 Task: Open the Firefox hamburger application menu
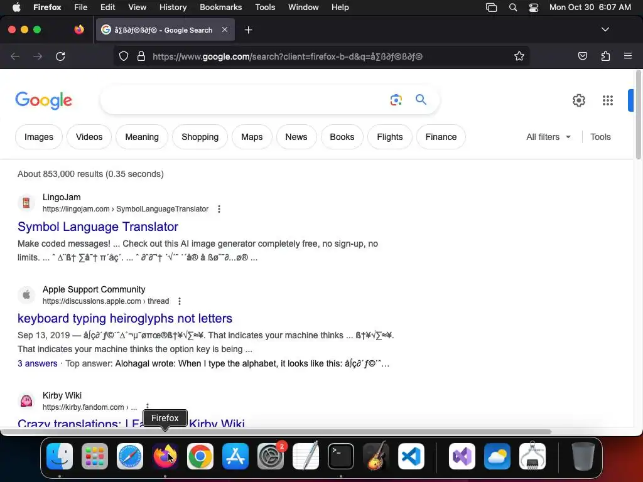click(628, 56)
